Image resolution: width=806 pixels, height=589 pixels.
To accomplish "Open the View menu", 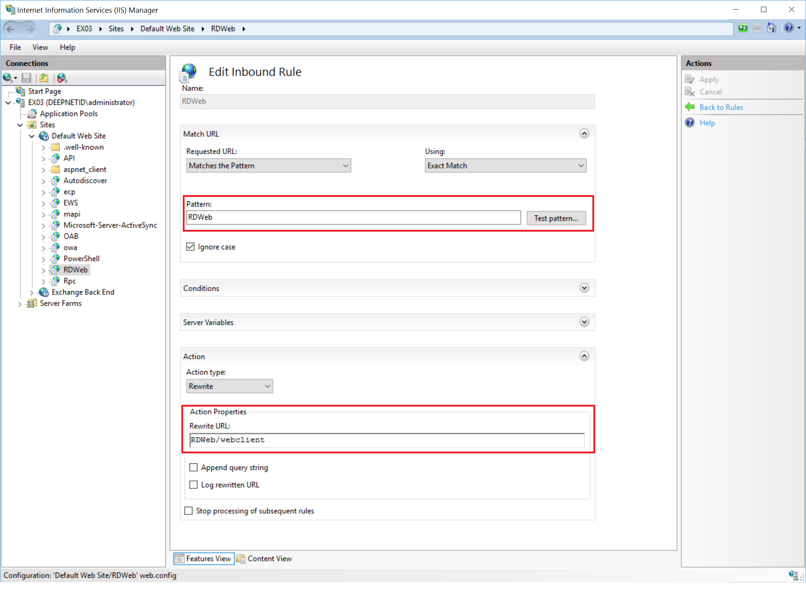I will (x=40, y=47).
